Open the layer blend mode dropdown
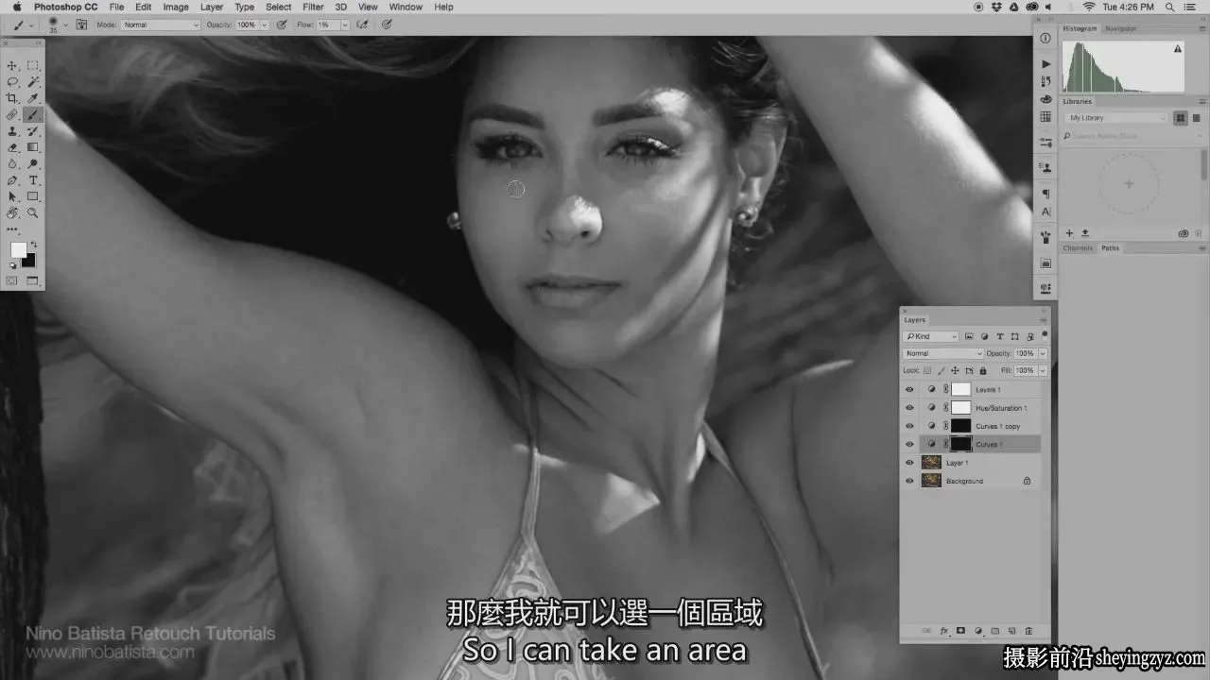This screenshot has height=680, width=1210. [x=942, y=353]
